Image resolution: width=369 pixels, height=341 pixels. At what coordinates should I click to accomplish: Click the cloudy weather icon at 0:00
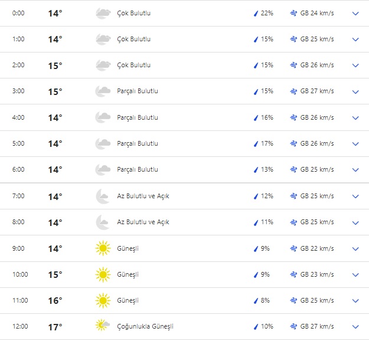pyautogui.click(x=103, y=14)
